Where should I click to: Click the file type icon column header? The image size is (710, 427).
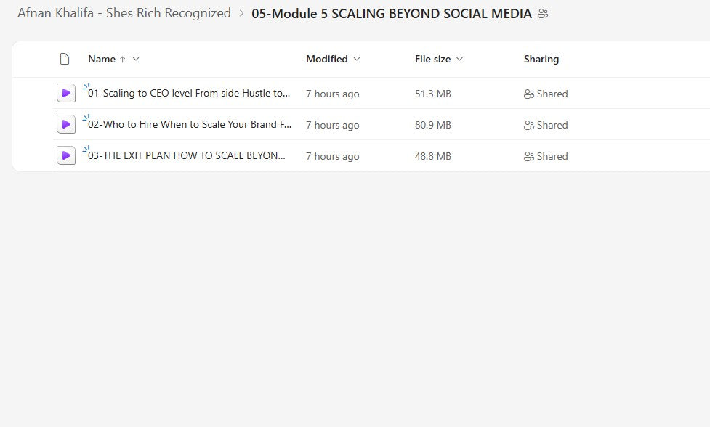point(64,59)
